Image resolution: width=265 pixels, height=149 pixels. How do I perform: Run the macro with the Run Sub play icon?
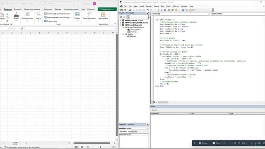pyautogui.click(x=155, y=10)
